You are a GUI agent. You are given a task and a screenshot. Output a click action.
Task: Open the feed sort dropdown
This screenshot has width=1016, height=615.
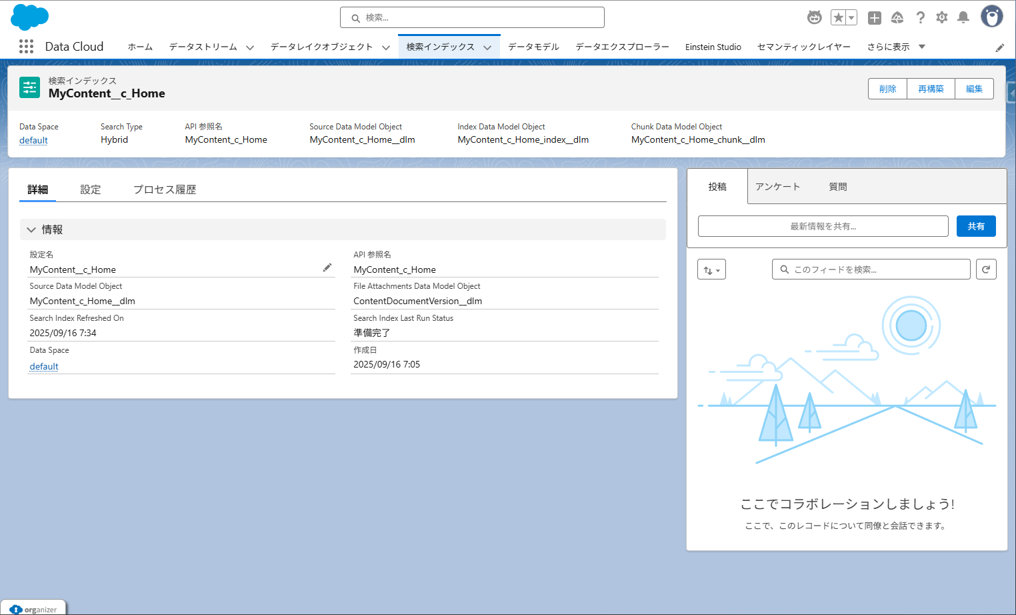(711, 269)
